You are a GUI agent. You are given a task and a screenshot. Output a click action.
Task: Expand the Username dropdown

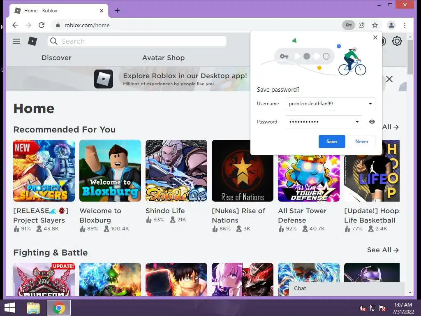(370, 104)
